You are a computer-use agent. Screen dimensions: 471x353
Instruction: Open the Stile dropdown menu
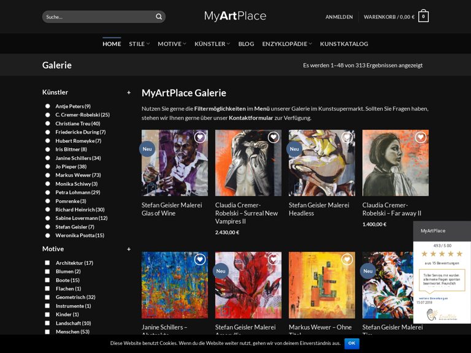(x=139, y=44)
